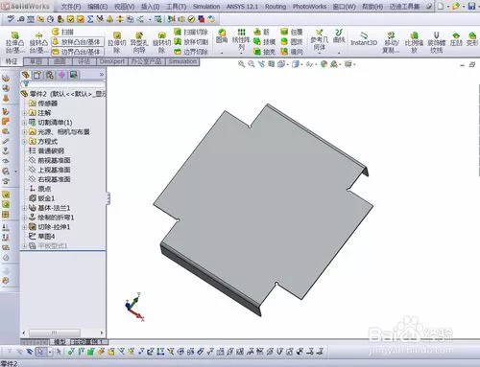The image size is (480, 367).
Task: Expand the 注解 annotations node
Action: 24,113
